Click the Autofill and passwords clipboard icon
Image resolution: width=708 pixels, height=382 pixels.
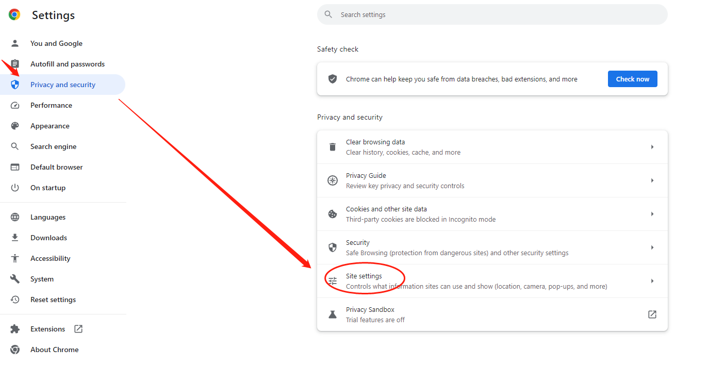15,64
